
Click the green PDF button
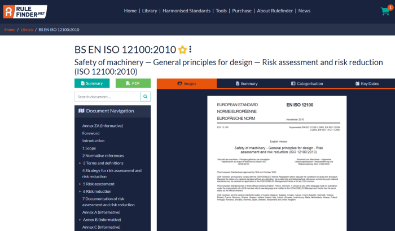point(133,83)
